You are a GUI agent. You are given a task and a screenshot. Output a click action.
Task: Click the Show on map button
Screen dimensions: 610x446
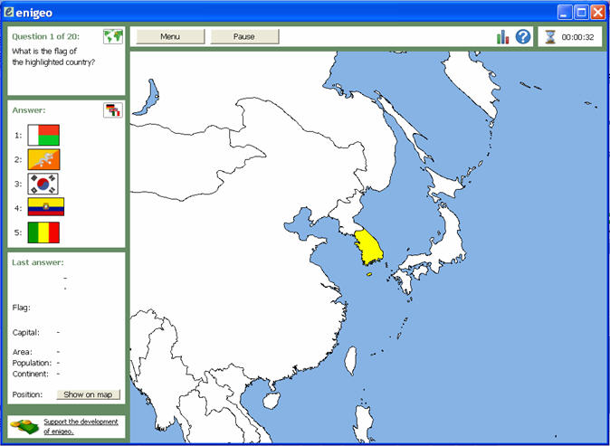point(88,394)
